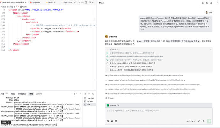Switch to the .gitignore editor tab
220x128 pixels.
(35, 2)
